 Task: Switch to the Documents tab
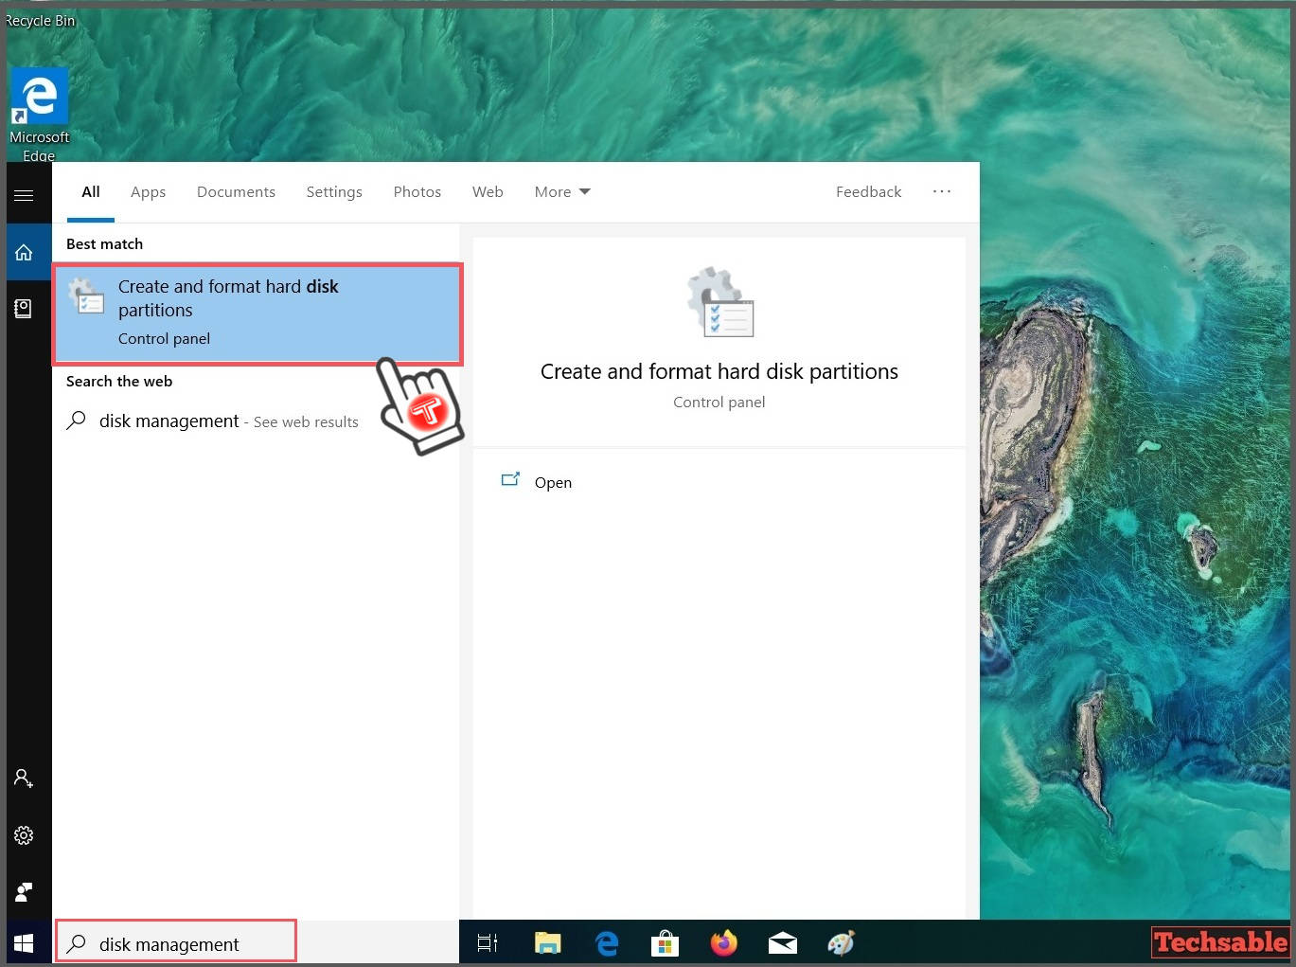(236, 191)
